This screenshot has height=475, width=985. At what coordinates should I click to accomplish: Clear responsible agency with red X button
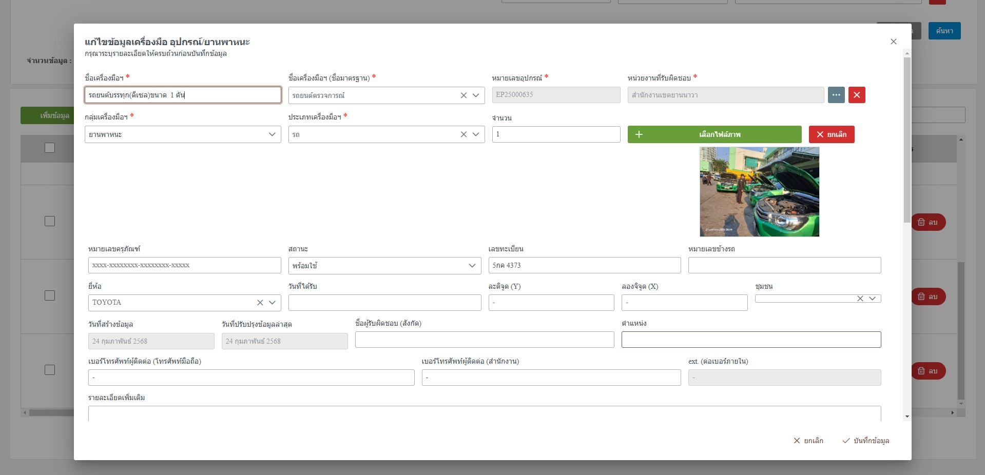tap(857, 95)
